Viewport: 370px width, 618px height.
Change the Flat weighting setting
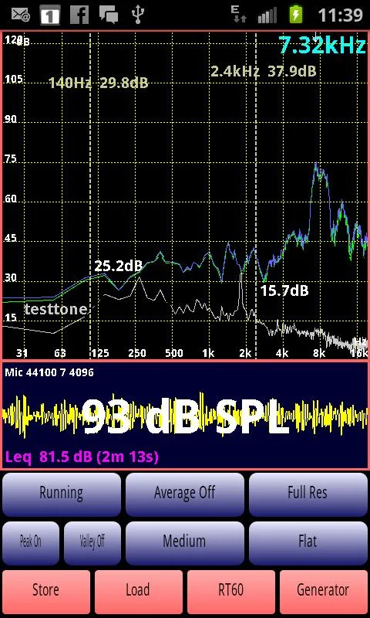pos(308,544)
